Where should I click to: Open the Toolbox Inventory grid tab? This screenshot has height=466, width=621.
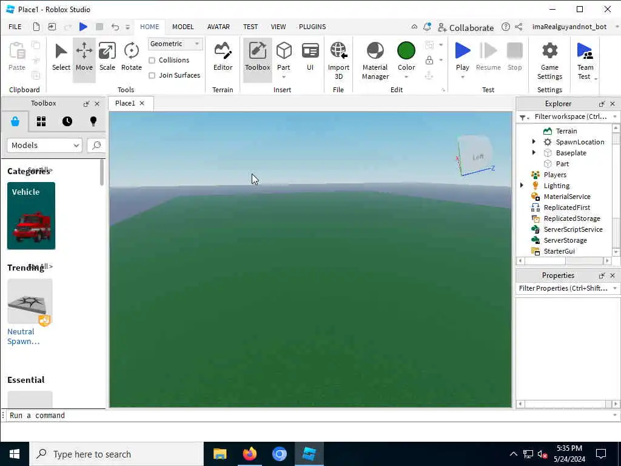[41, 121]
